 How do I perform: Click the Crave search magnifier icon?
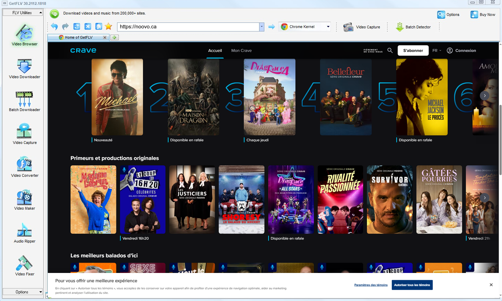pos(390,51)
